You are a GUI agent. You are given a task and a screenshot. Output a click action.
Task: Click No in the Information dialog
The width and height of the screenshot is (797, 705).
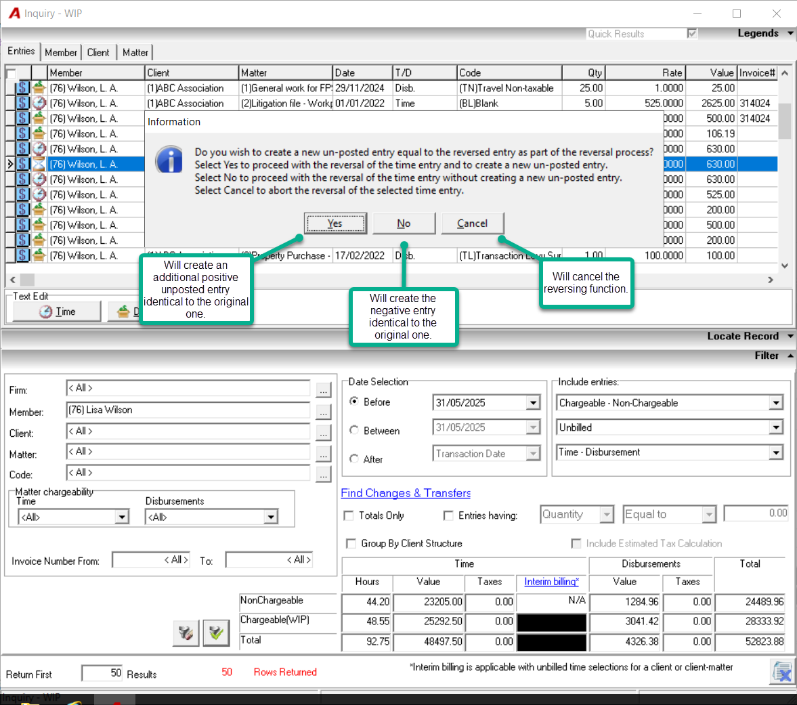click(x=404, y=223)
